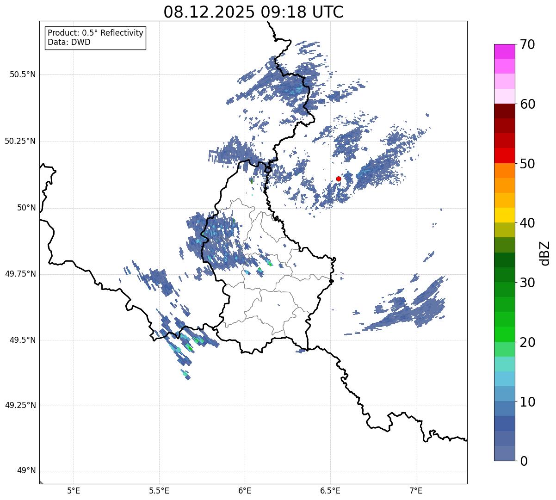Click the 5.5°E longitude label

159,490
